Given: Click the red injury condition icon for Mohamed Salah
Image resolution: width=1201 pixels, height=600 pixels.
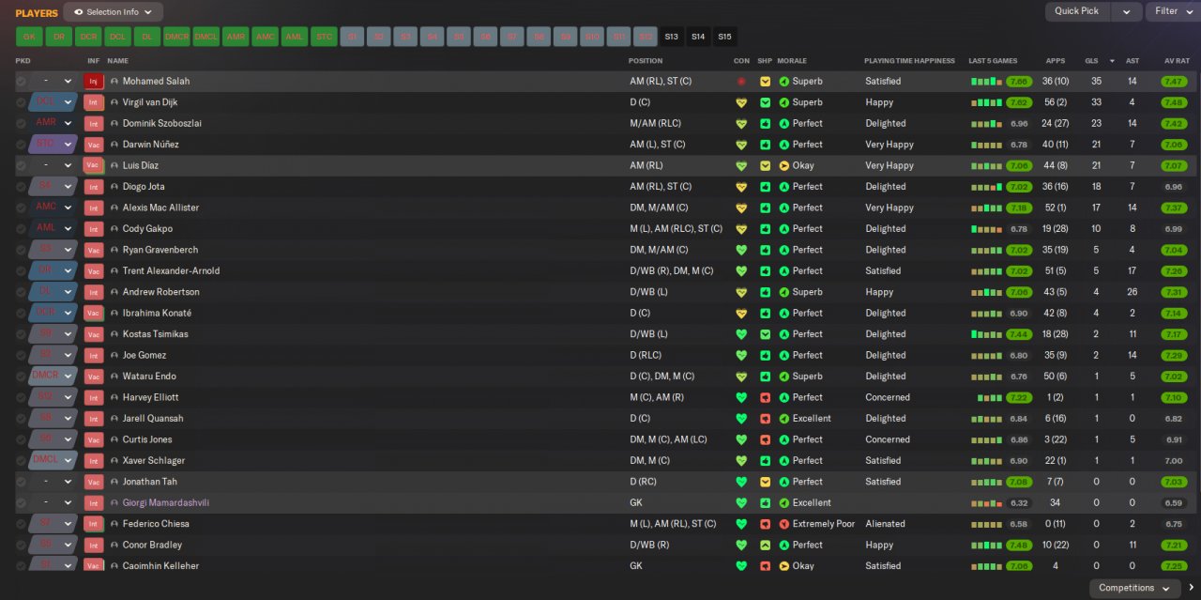Looking at the screenshot, I should (741, 82).
